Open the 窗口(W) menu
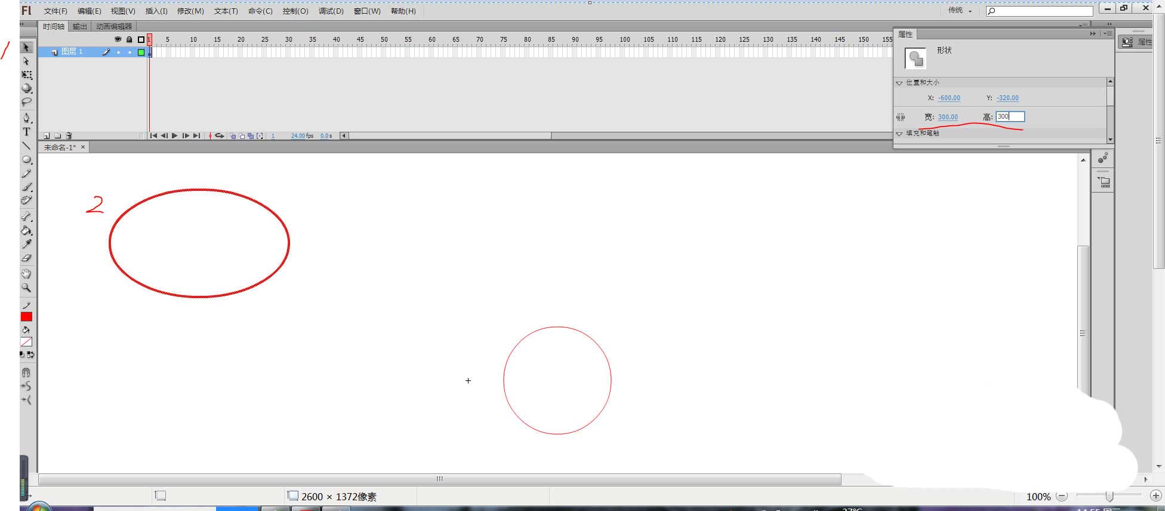The width and height of the screenshot is (1165, 511). (367, 11)
